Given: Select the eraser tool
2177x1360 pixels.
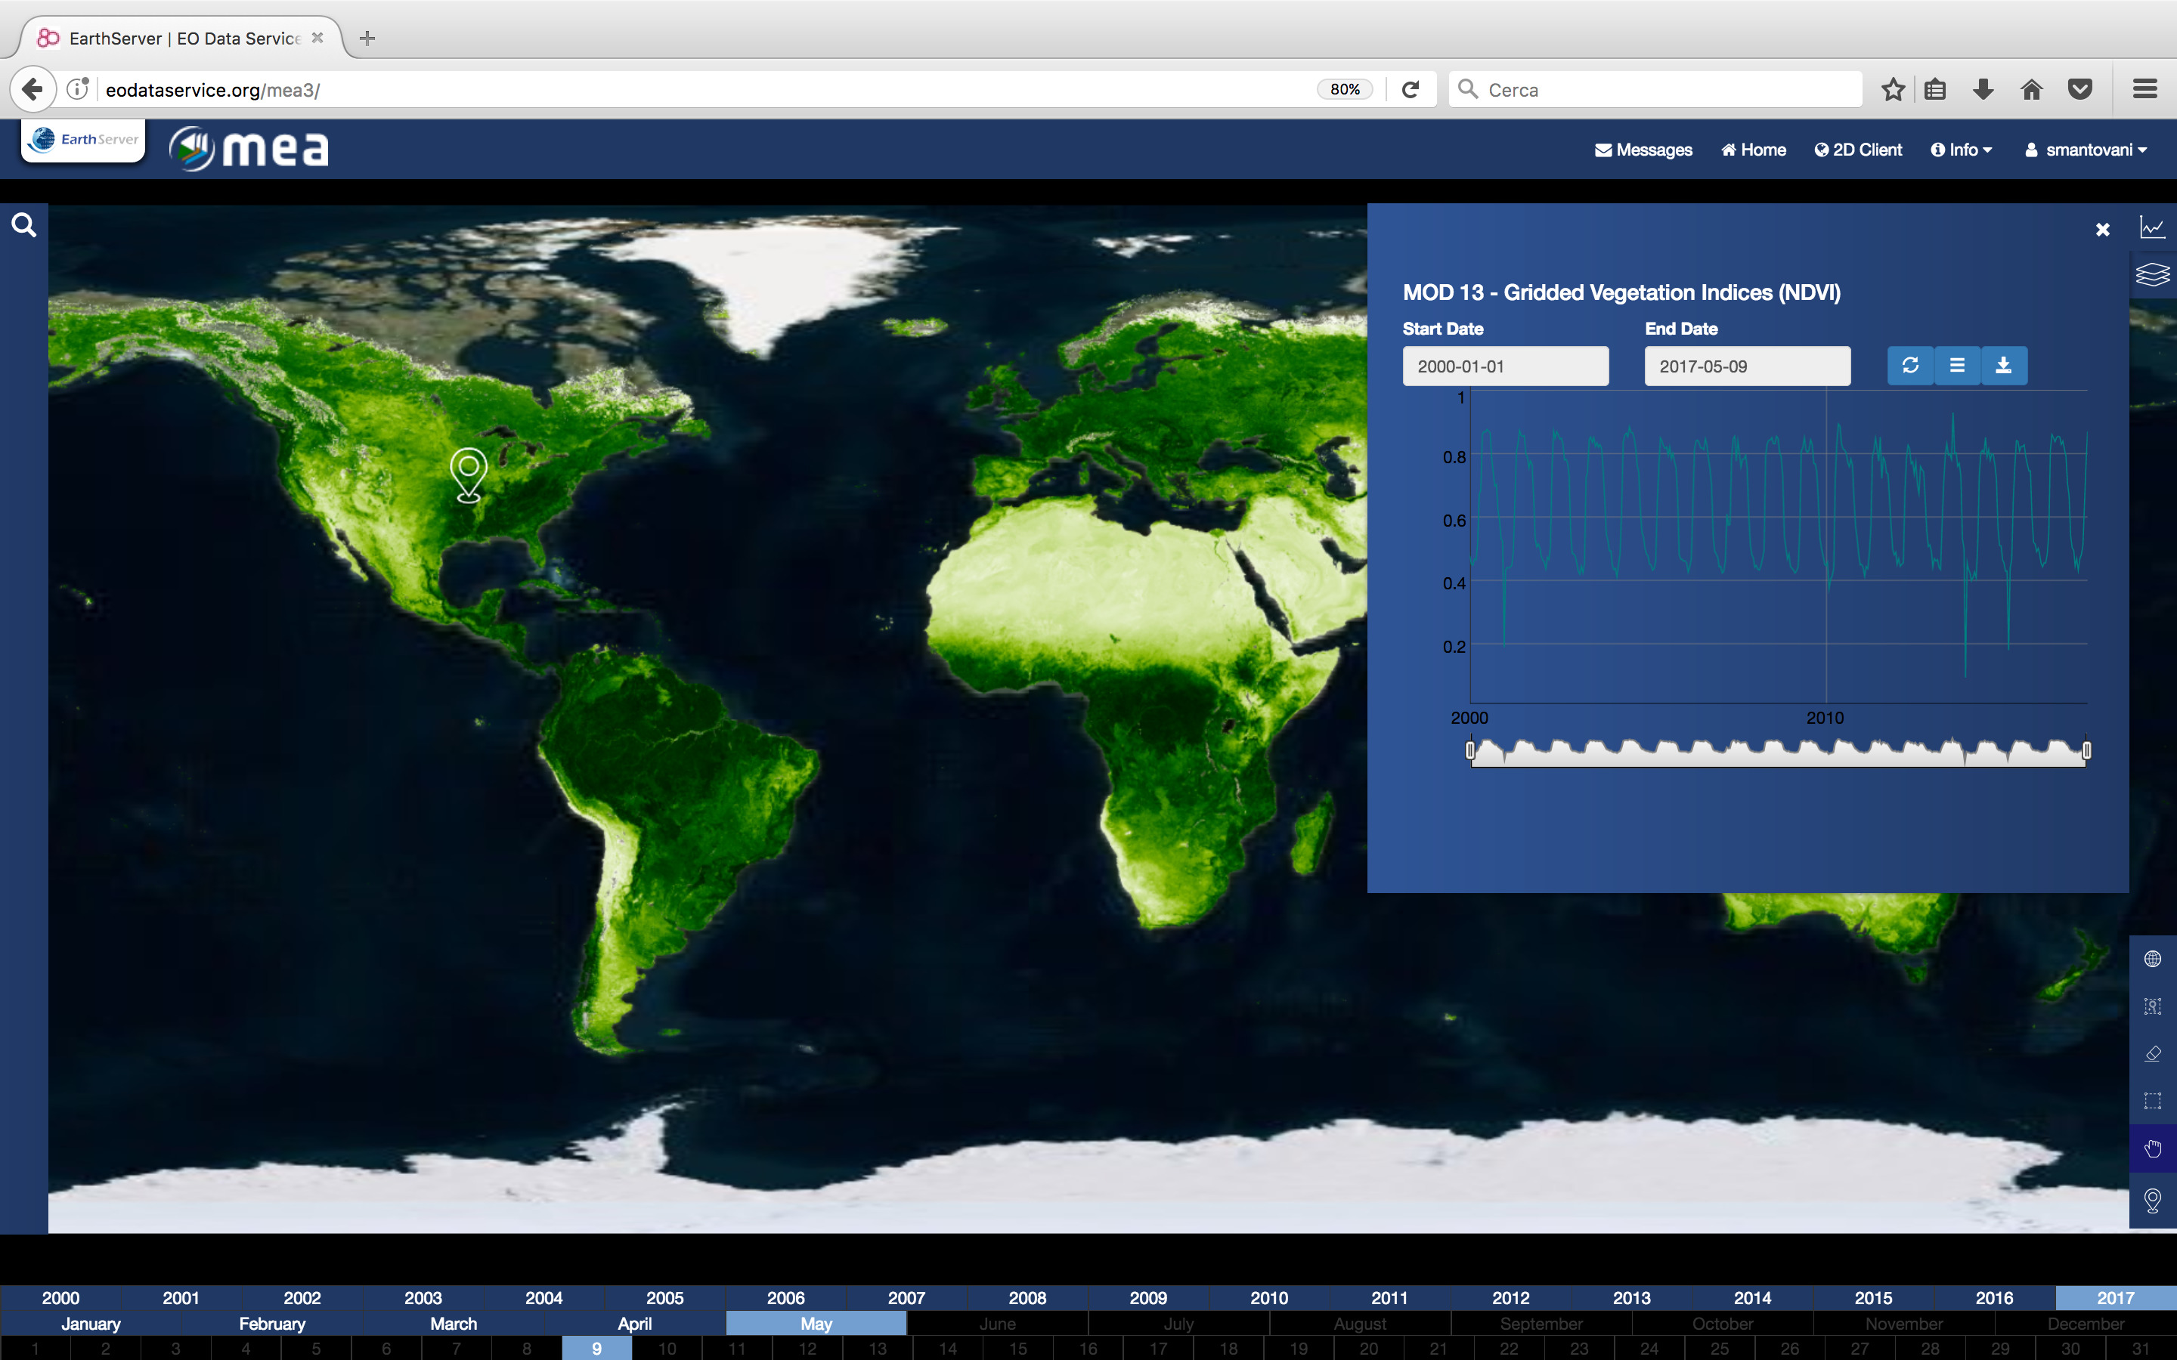Looking at the screenshot, I should coord(2152,1054).
